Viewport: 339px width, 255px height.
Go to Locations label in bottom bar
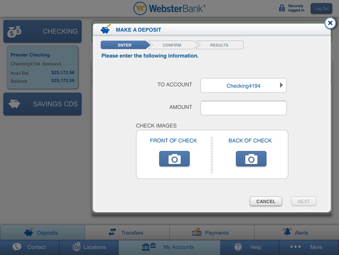point(94,247)
